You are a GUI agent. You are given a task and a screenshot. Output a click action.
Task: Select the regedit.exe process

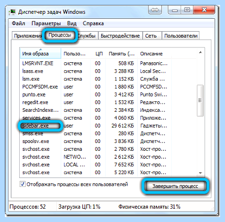35,102
